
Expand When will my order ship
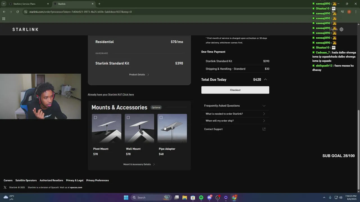pyautogui.click(x=235, y=121)
